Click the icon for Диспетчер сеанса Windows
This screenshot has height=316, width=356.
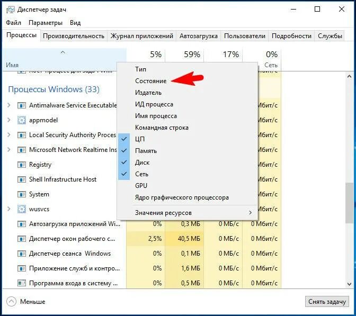click(22, 254)
